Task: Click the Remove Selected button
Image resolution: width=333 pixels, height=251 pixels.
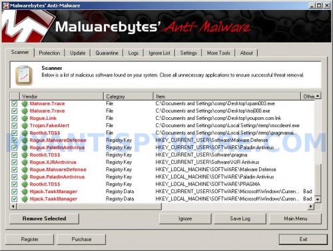Action: (44, 218)
